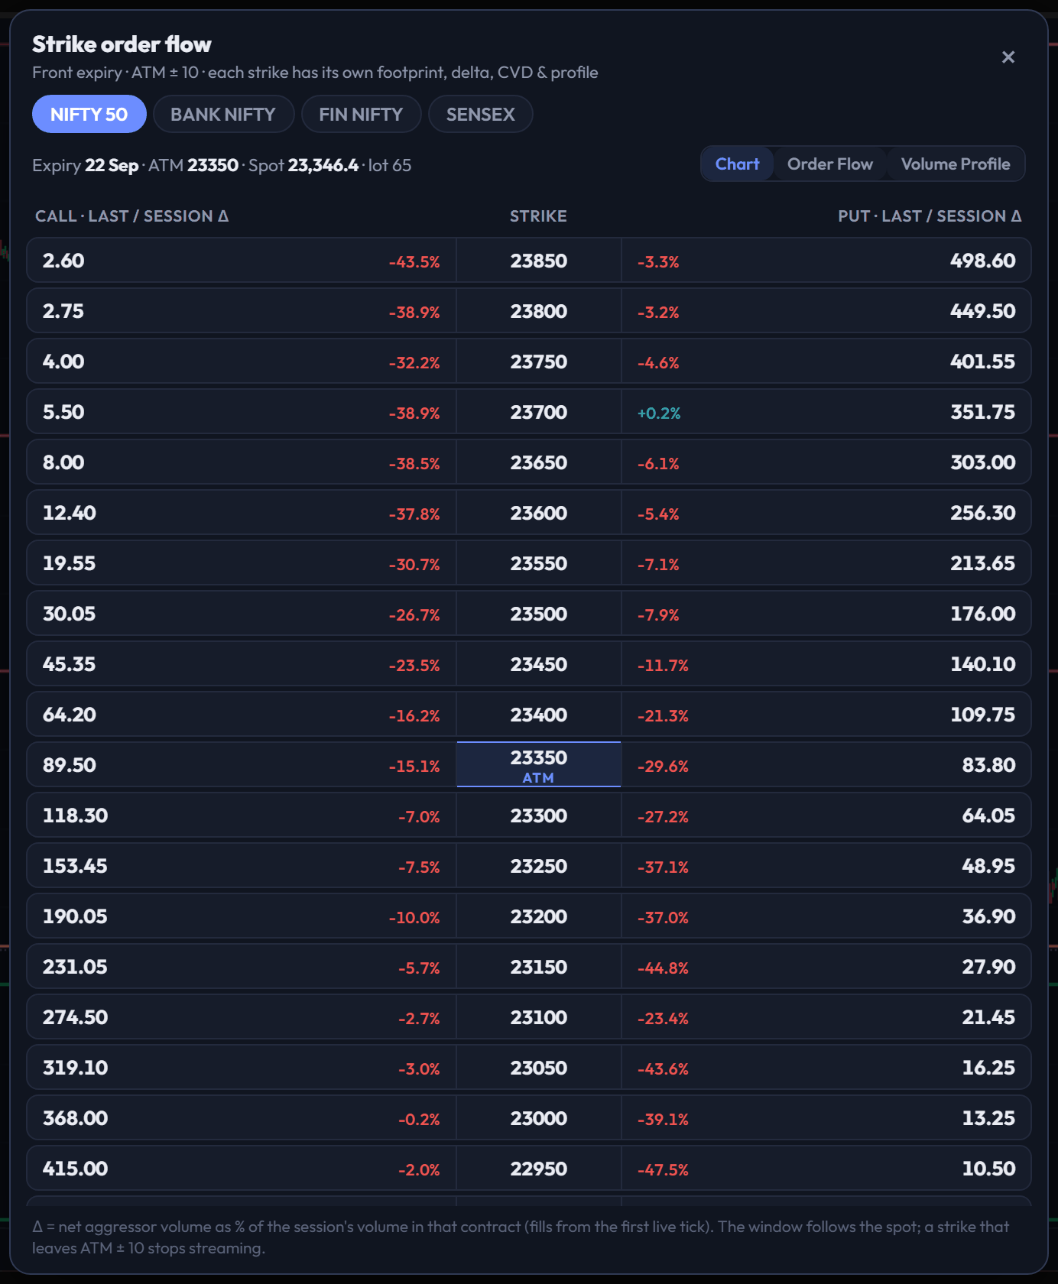The width and height of the screenshot is (1058, 1284).
Task: Open the 23400 strike row
Action: 529,715
